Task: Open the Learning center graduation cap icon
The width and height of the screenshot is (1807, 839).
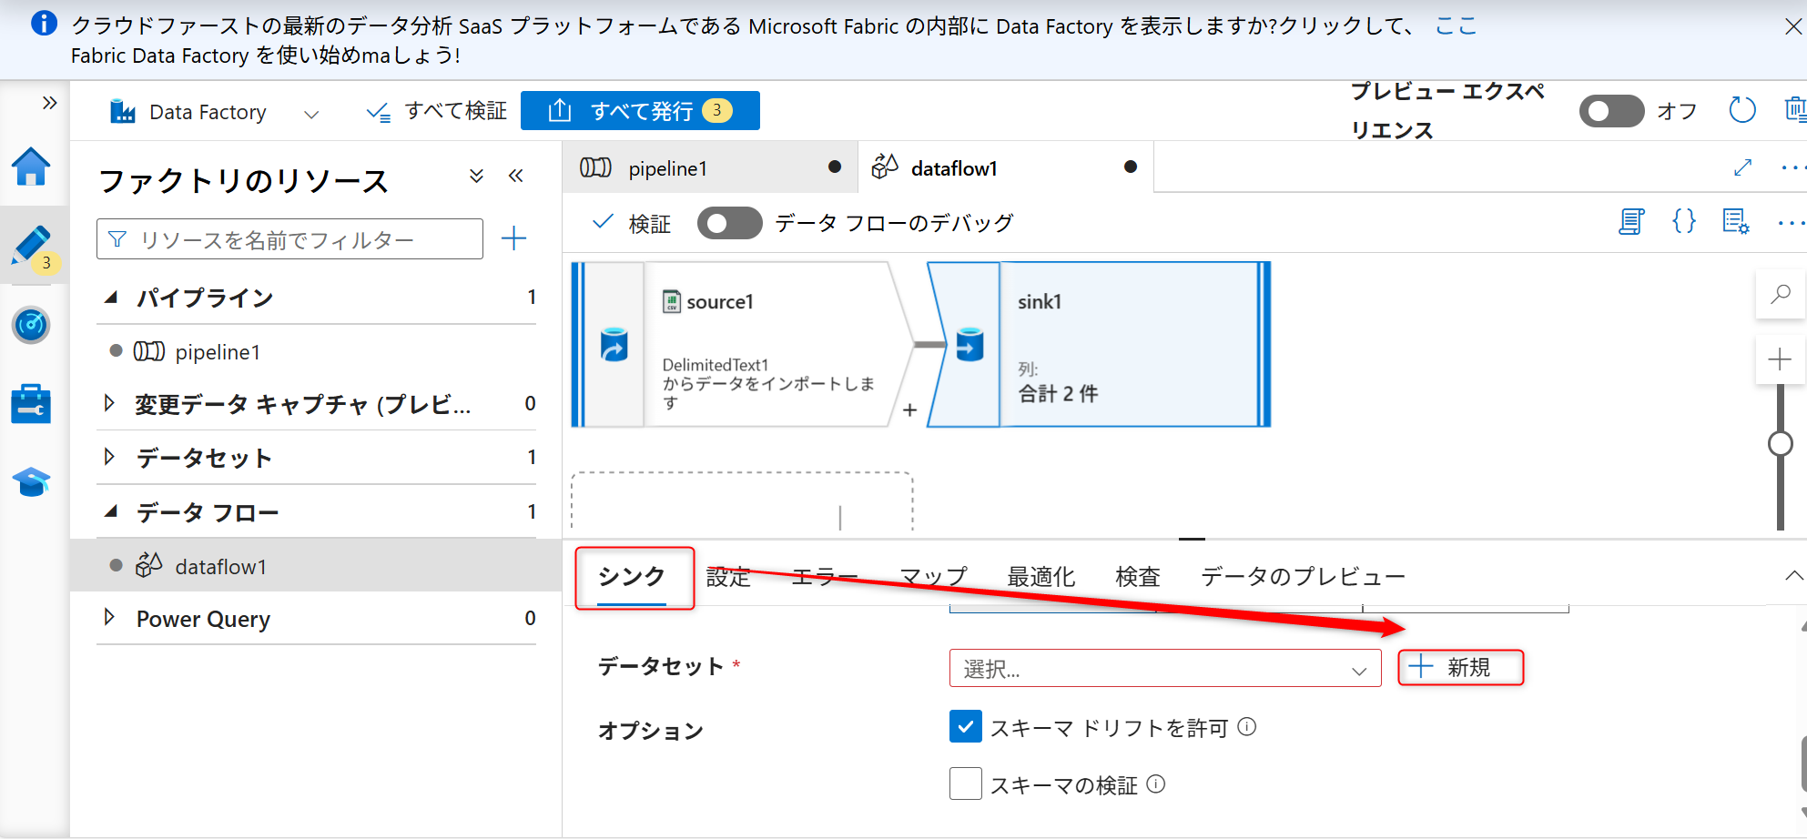Action: pos(31,481)
